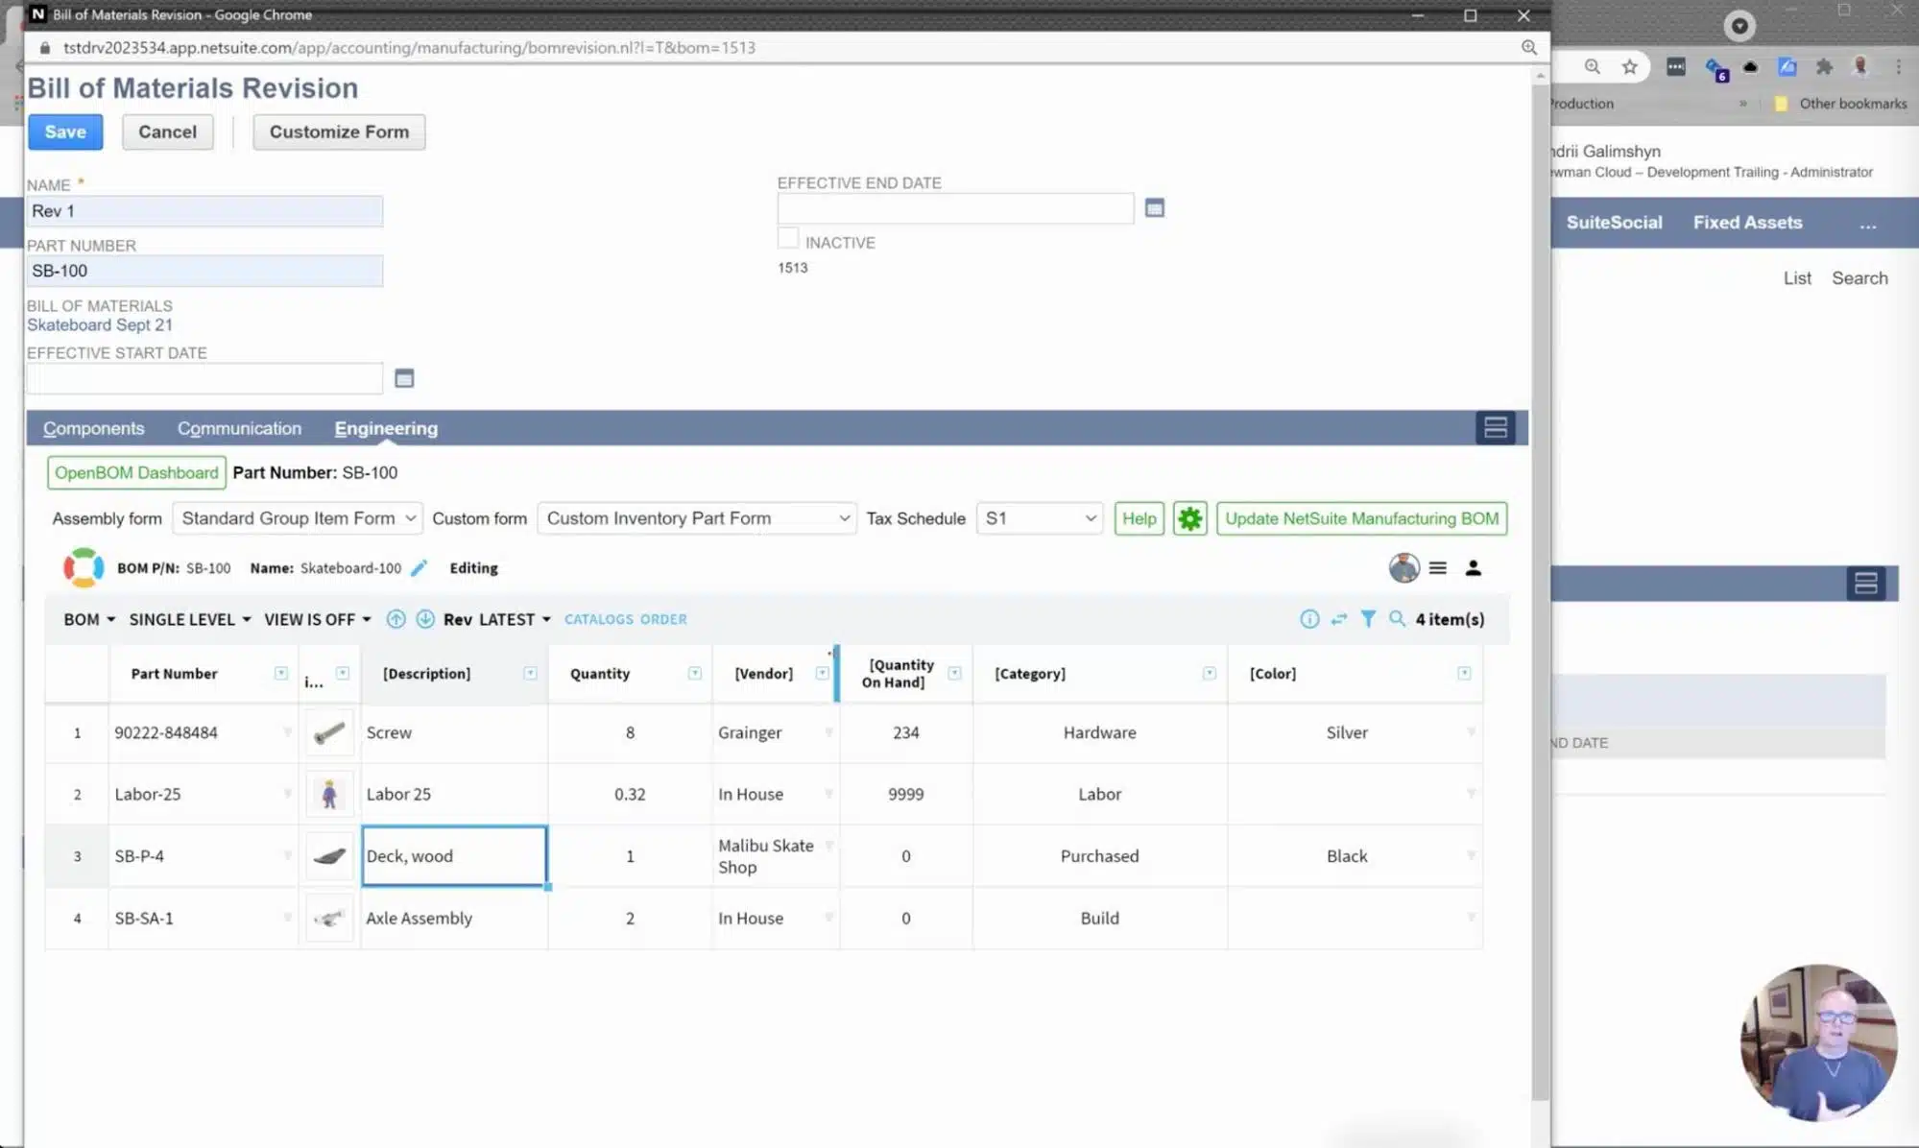Click the user avatar in OpenBOM header
This screenshot has height=1148, width=1919.
pyautogui.click(x=1403, y=568)
